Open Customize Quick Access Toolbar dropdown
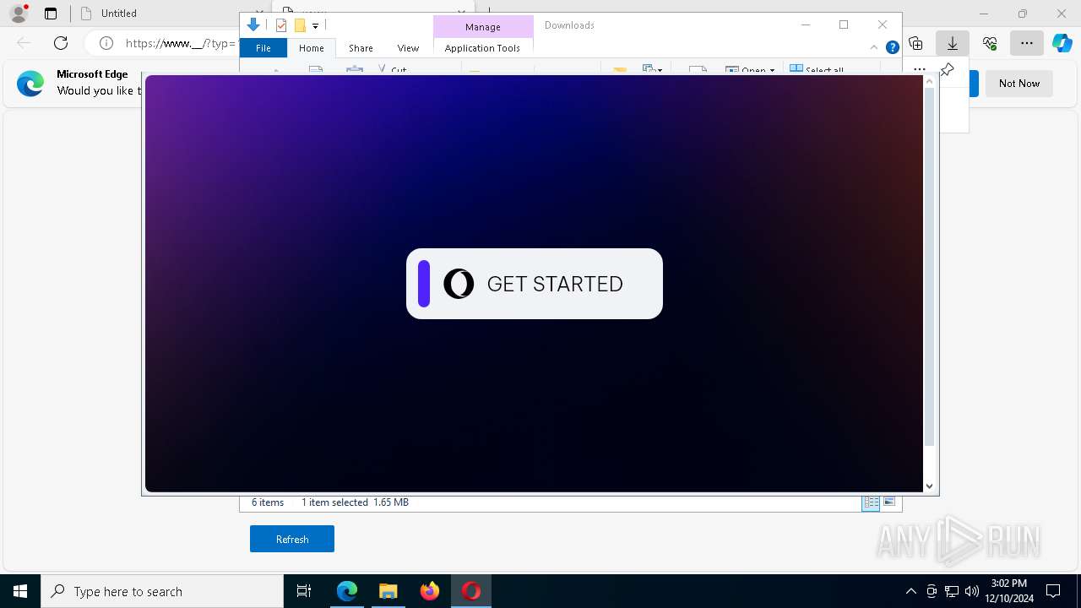The width and height of the screenshot is (1081, 608). (315, 25)
